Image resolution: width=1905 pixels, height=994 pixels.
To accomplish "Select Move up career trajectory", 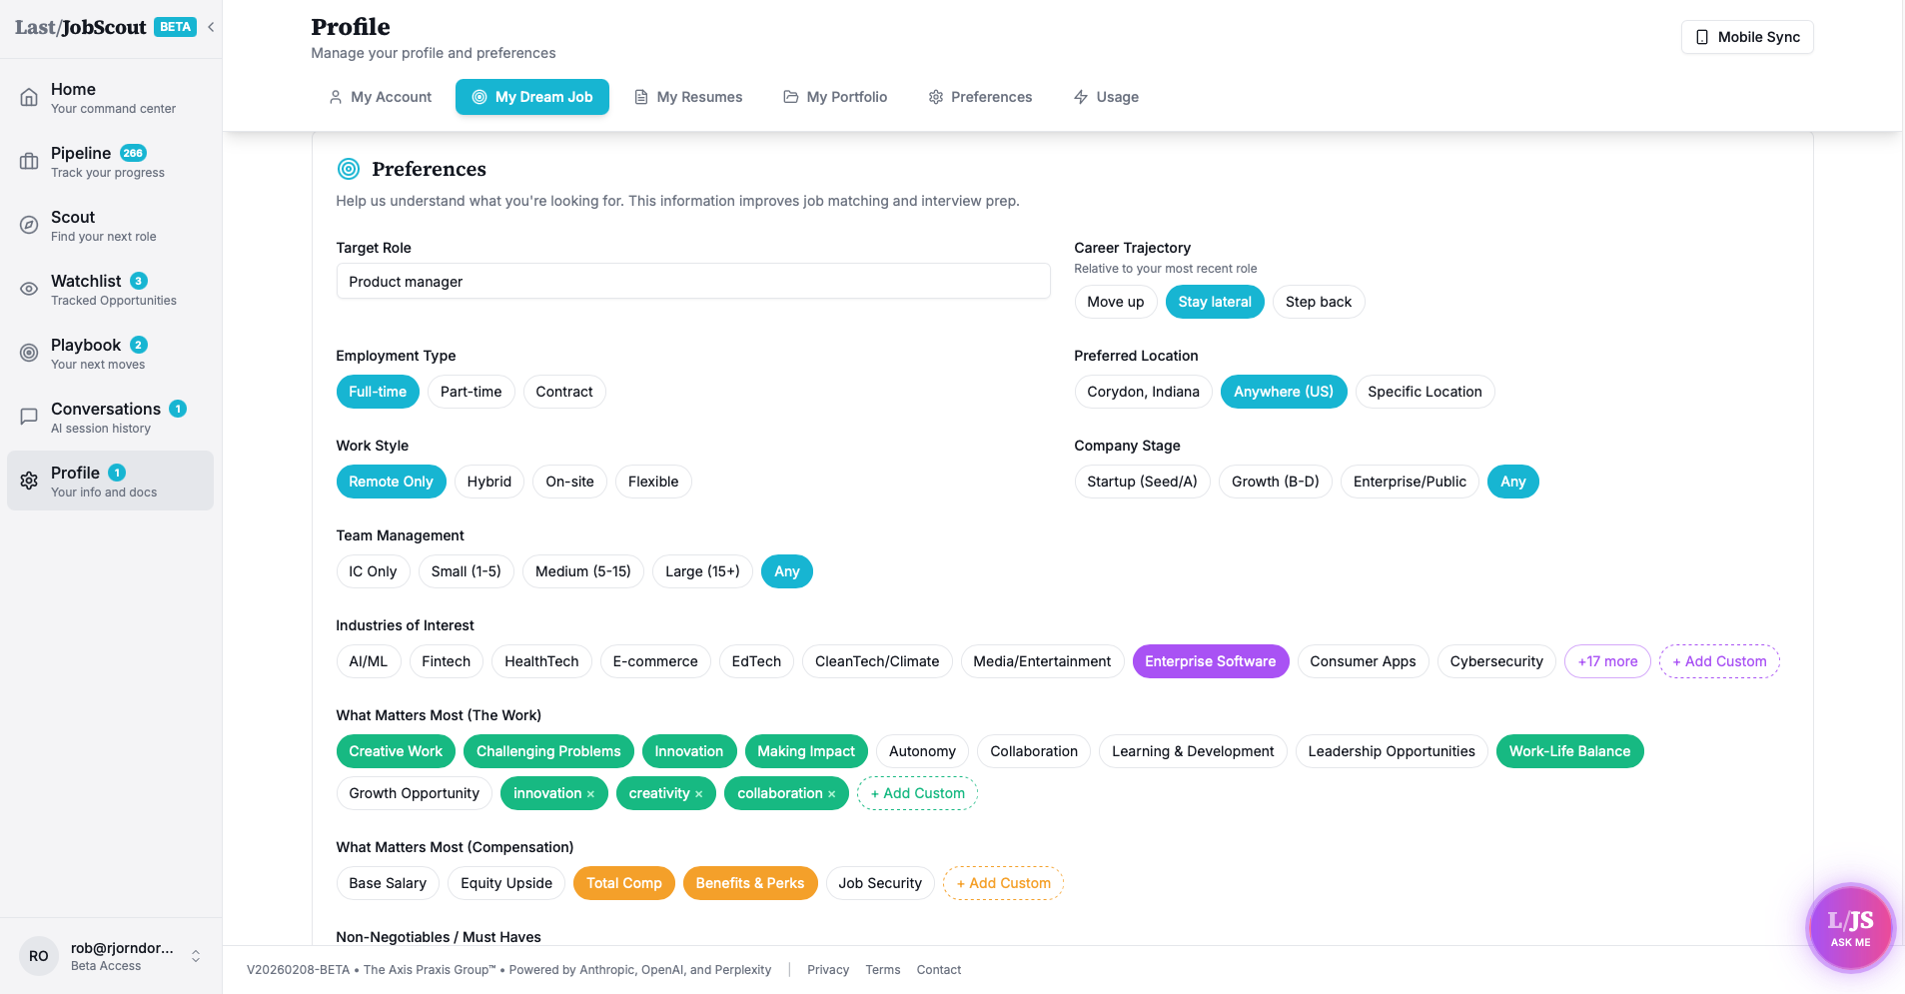I will (x=1115, y=302).
